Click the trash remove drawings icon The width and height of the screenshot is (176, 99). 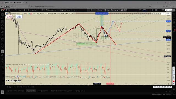2,67
